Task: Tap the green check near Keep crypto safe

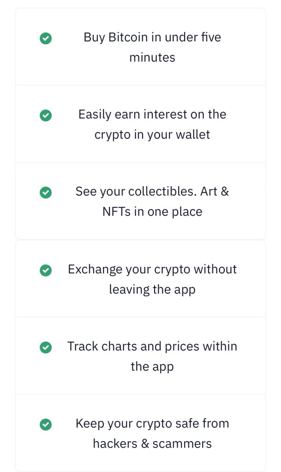Action: point(46,424)
